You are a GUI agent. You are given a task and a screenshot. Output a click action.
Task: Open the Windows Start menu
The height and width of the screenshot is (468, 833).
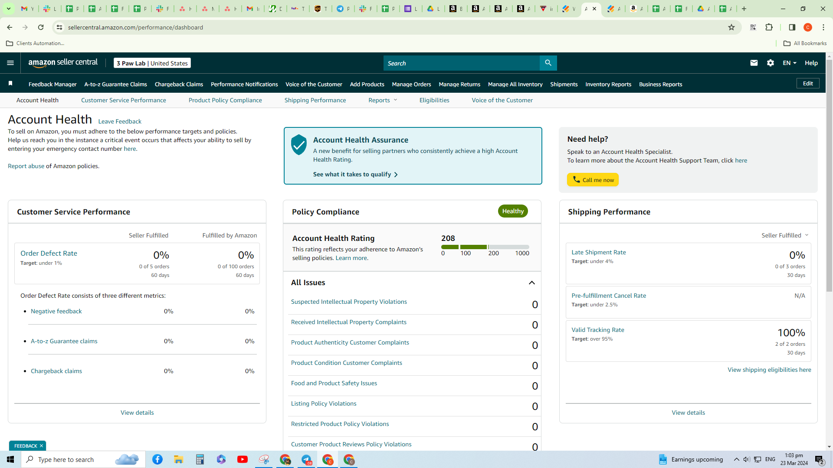coord(10,459)
